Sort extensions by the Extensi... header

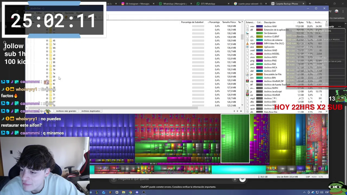(x=250, y=22)
